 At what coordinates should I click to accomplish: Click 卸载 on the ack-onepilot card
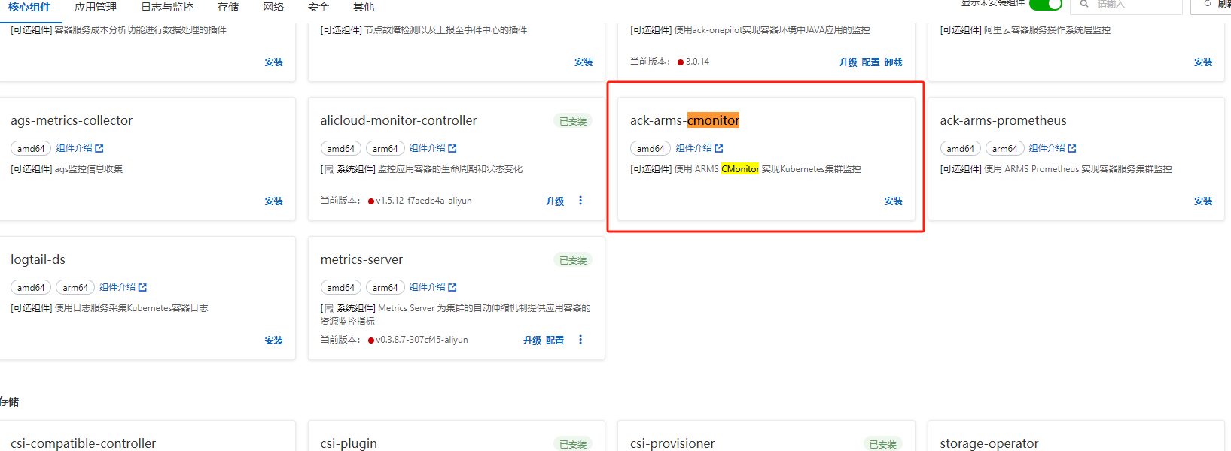(893, 62)
